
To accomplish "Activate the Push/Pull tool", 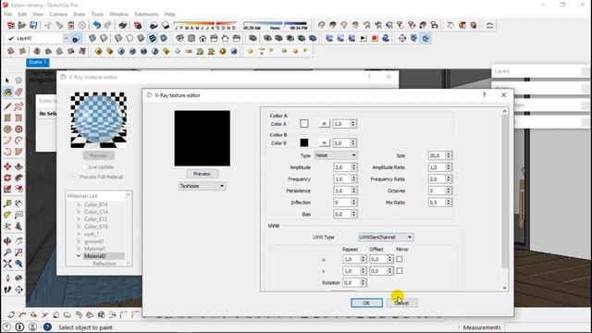I will pos(18,166).
